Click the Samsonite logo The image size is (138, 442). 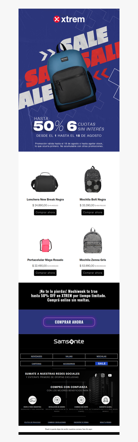pyautogui.click(x=69, y=342)
